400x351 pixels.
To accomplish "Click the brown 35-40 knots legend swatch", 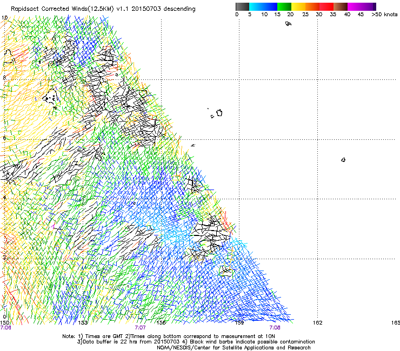I will click(341, 6).
